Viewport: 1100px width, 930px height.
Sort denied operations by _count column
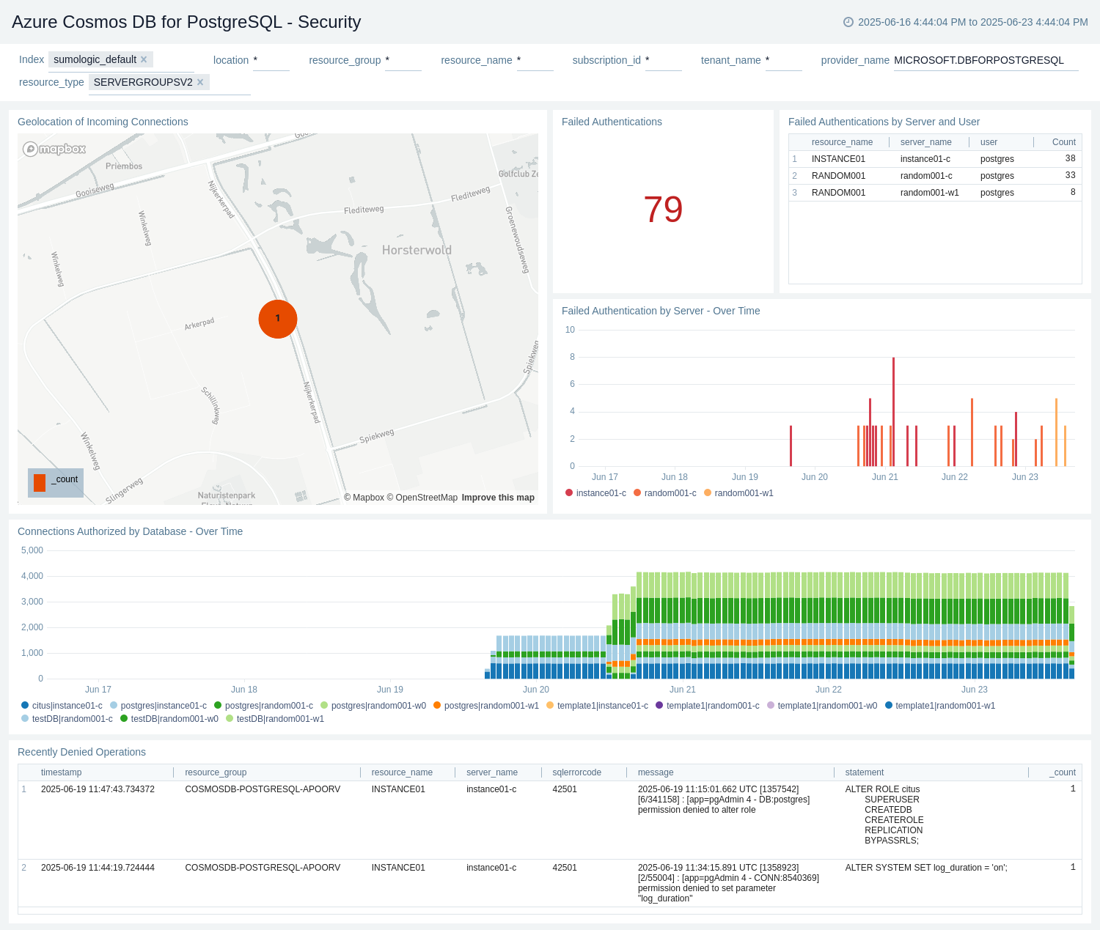pyautogui.click(x=1062, y=772)
